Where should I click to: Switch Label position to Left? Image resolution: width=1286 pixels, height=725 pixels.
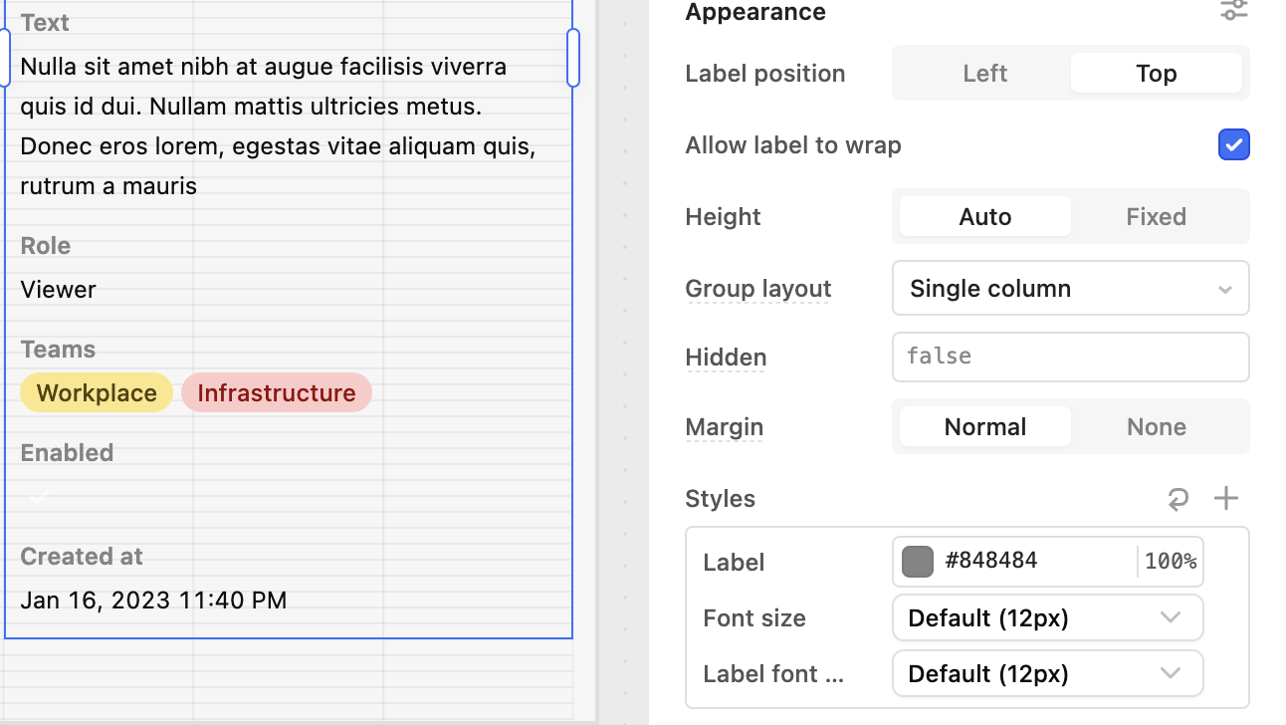point(984,73)
